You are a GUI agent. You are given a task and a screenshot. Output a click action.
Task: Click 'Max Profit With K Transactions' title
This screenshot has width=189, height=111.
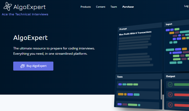coord(135,33)
